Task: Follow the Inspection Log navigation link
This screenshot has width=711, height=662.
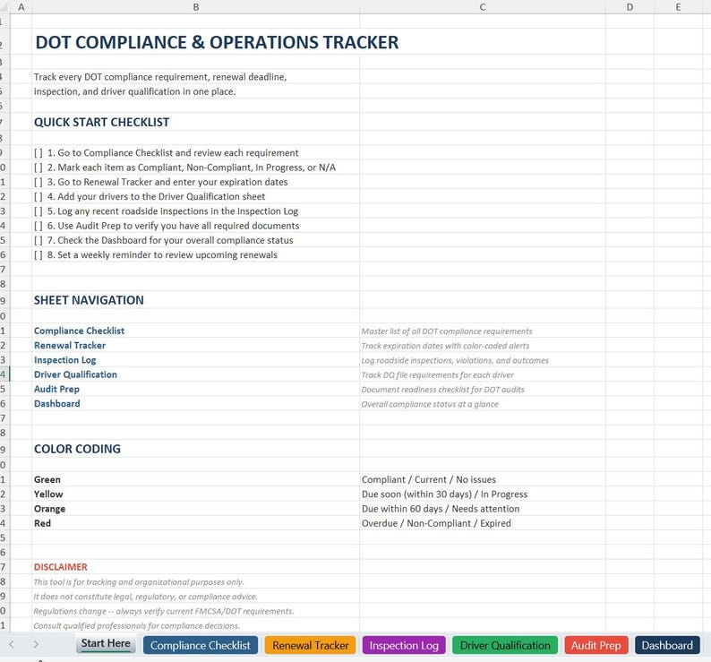Action: pyautogui.click(x=64, y=360)
